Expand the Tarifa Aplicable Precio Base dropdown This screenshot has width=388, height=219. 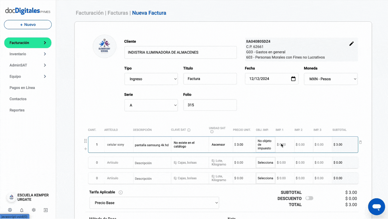[154, 203]
